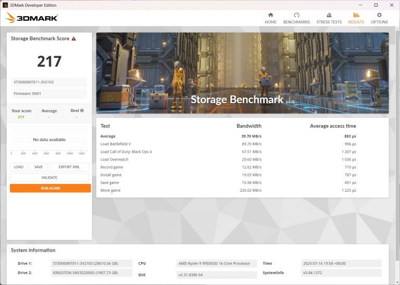Click the Average column label in score comparison

coord(49,111)
